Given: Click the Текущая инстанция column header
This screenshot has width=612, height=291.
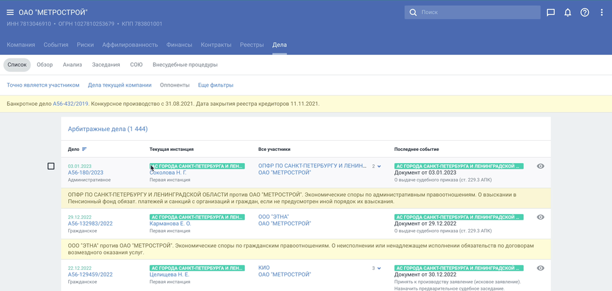Looking at the screenshot, I should click(x=171, y=150).
